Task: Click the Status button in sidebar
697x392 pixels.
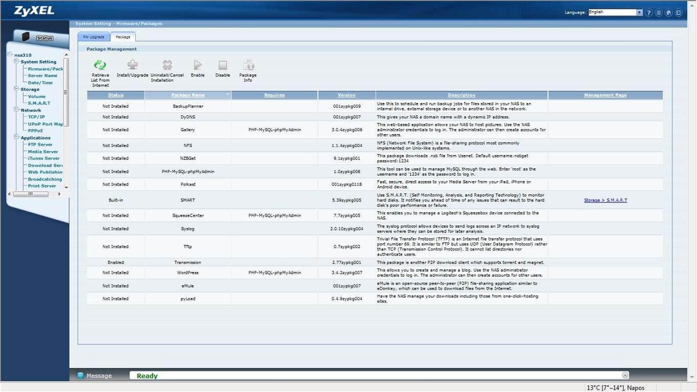Action: (x=44, y=38)
